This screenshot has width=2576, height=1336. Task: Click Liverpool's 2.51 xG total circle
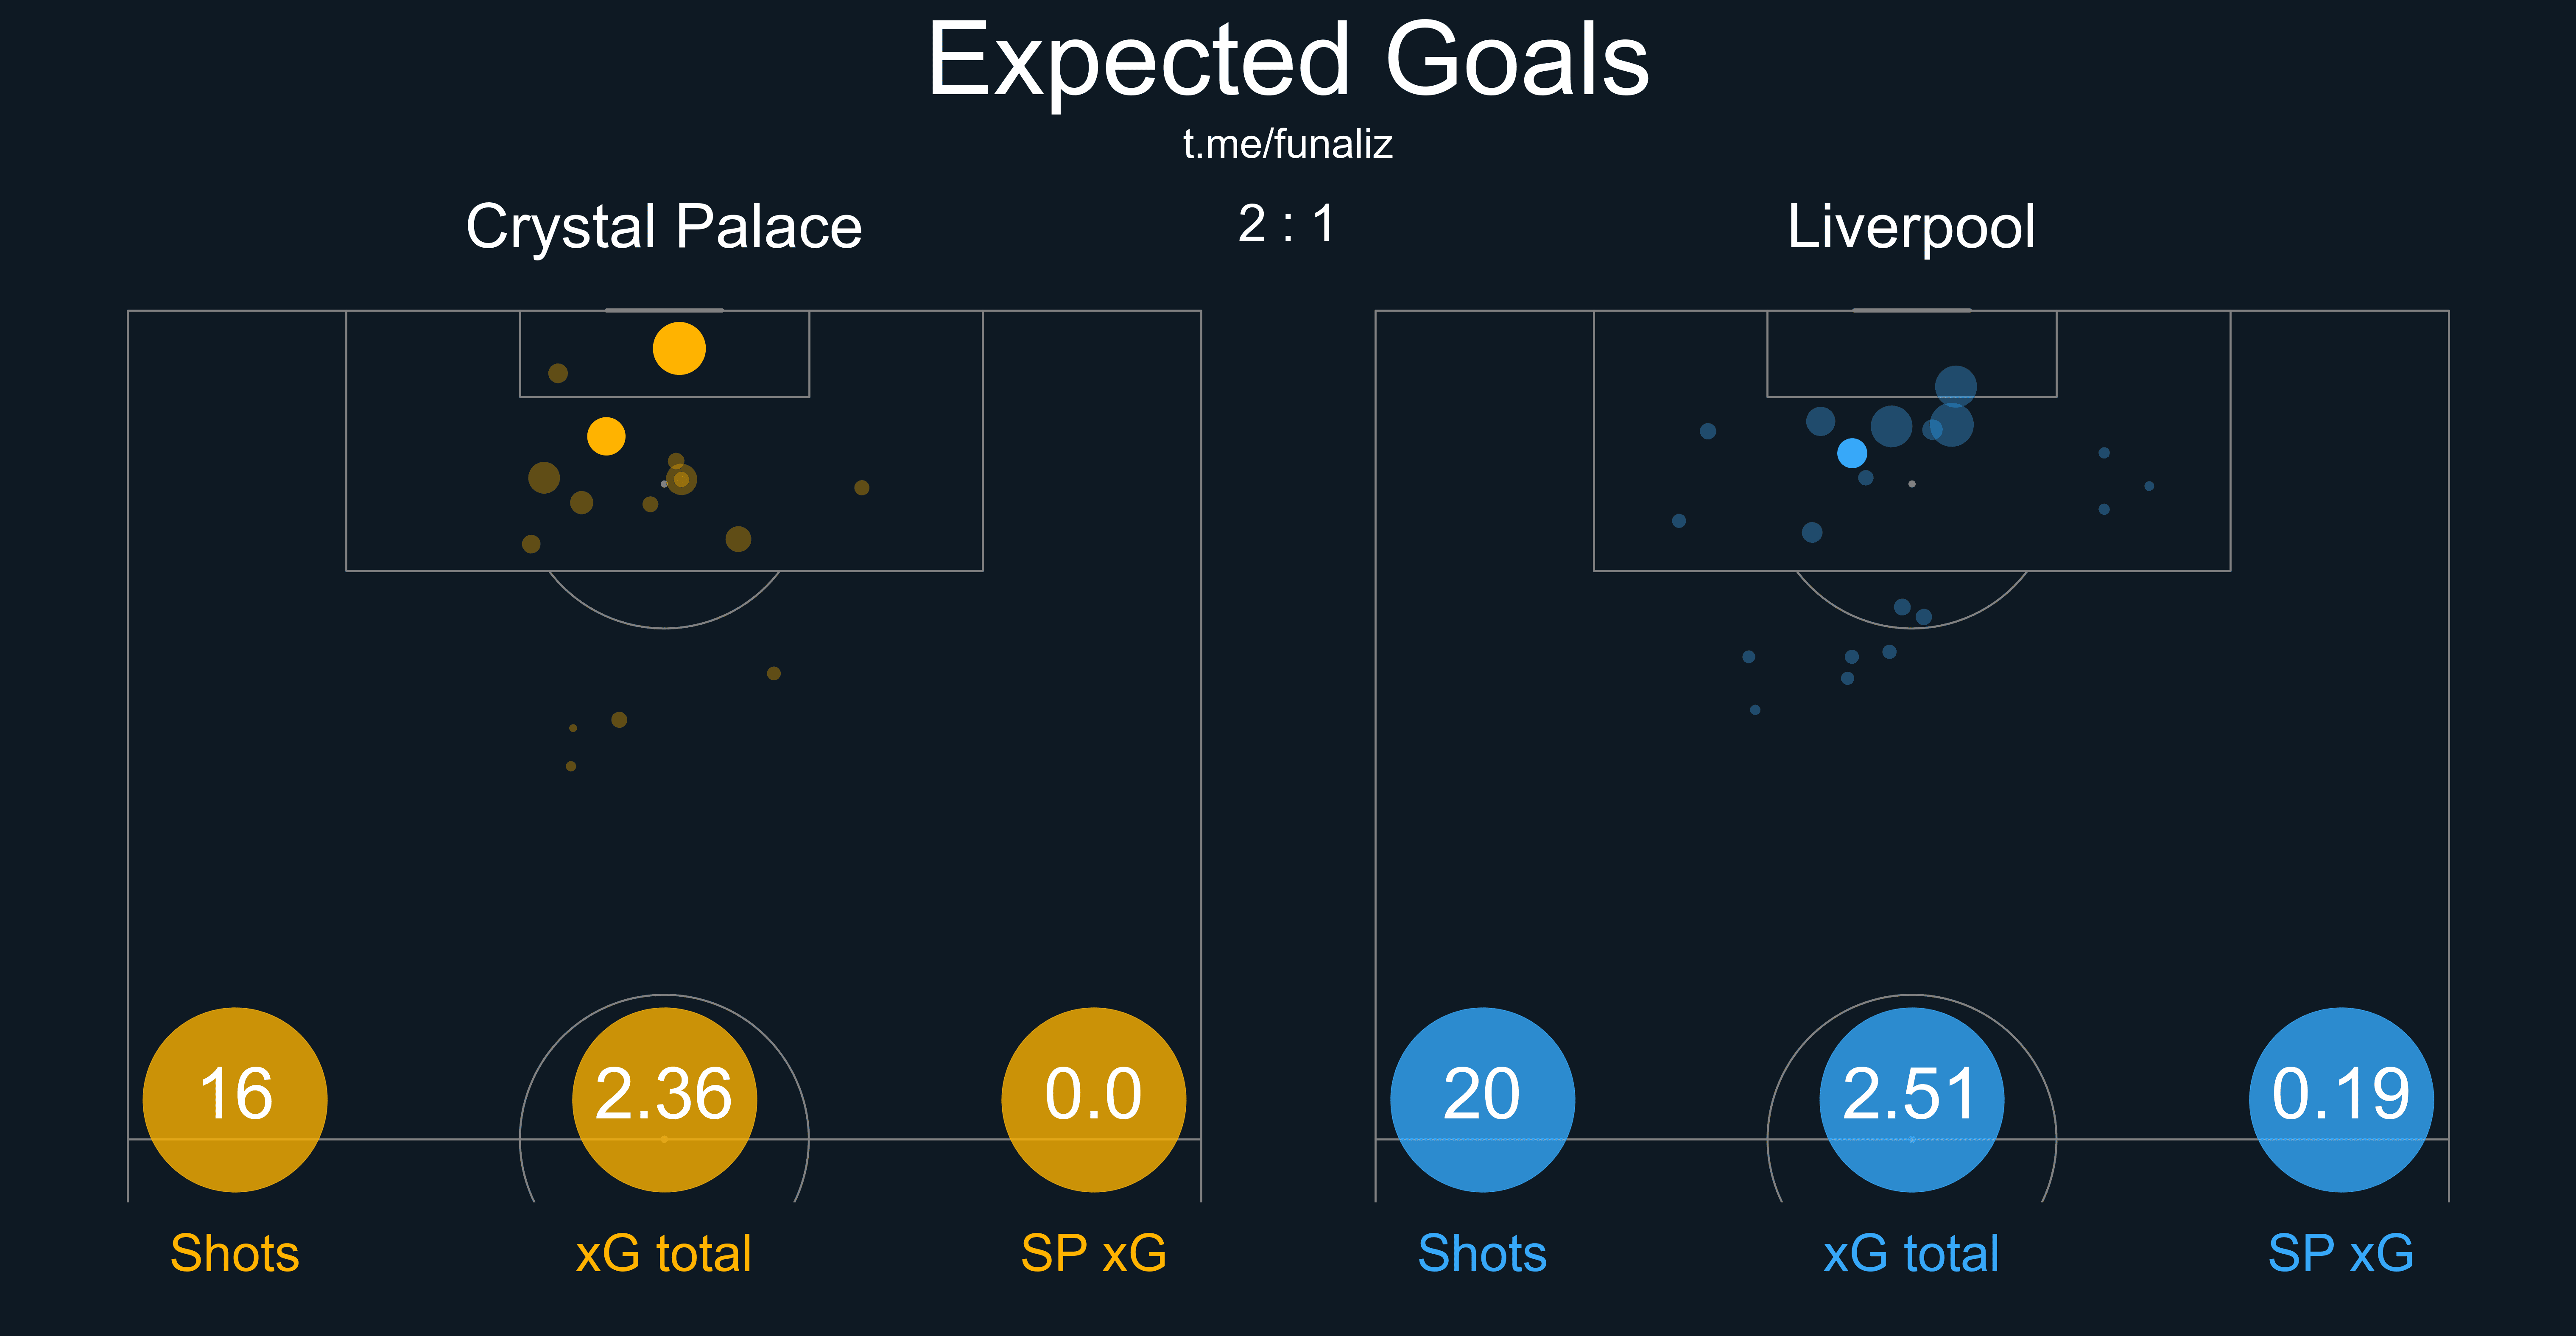[1911, 1099]
